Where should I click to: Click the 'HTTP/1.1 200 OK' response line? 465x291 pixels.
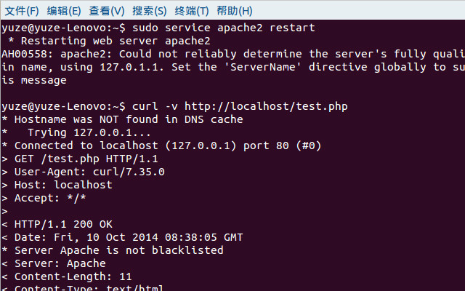[57, 224]
